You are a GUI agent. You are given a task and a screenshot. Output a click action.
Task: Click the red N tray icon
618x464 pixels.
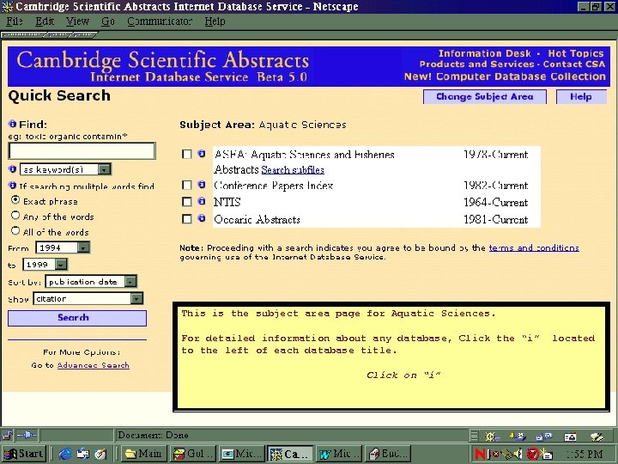pos(480,454)
